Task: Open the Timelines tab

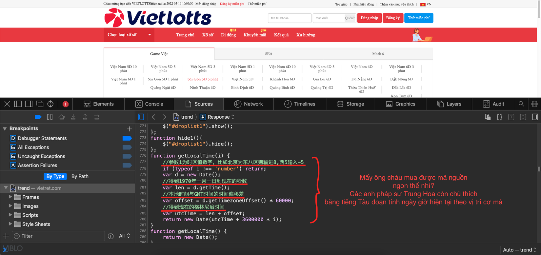Action: pos(300,104)
